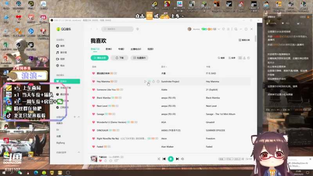This screenshot has height=176, width=313.
Task: Open the Edge browser icon on taskbar
Action: coord(36,173)
